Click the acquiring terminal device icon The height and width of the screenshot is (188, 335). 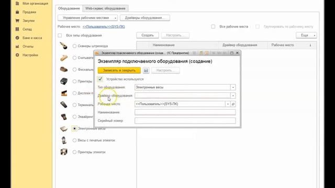[x=64, y=116]
